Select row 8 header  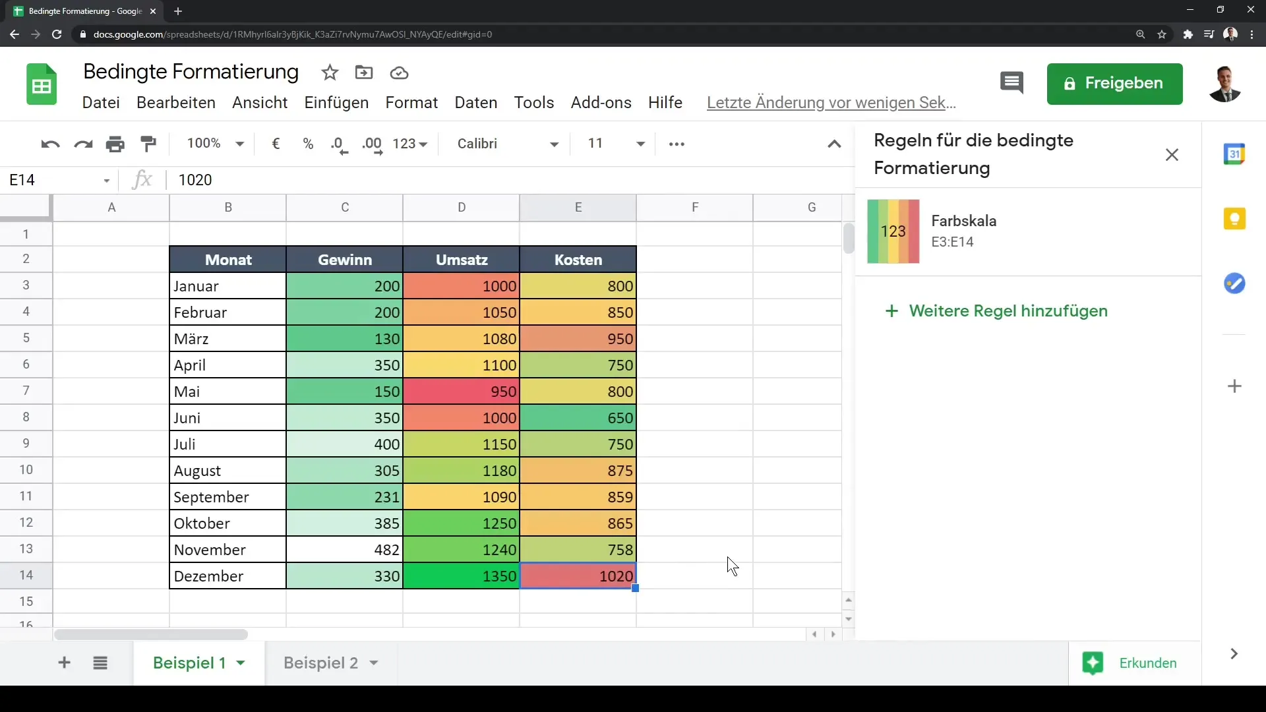coord(26,417)
